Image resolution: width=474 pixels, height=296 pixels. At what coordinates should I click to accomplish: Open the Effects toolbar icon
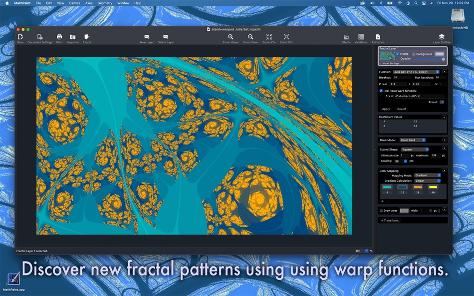point(346,37)
